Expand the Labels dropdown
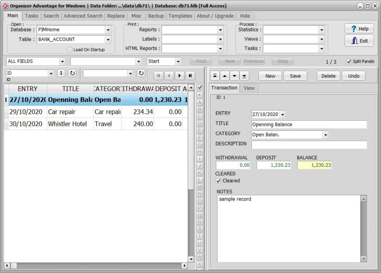The width and height of the screenshot is (381, 273). click(x=220, y=39)
